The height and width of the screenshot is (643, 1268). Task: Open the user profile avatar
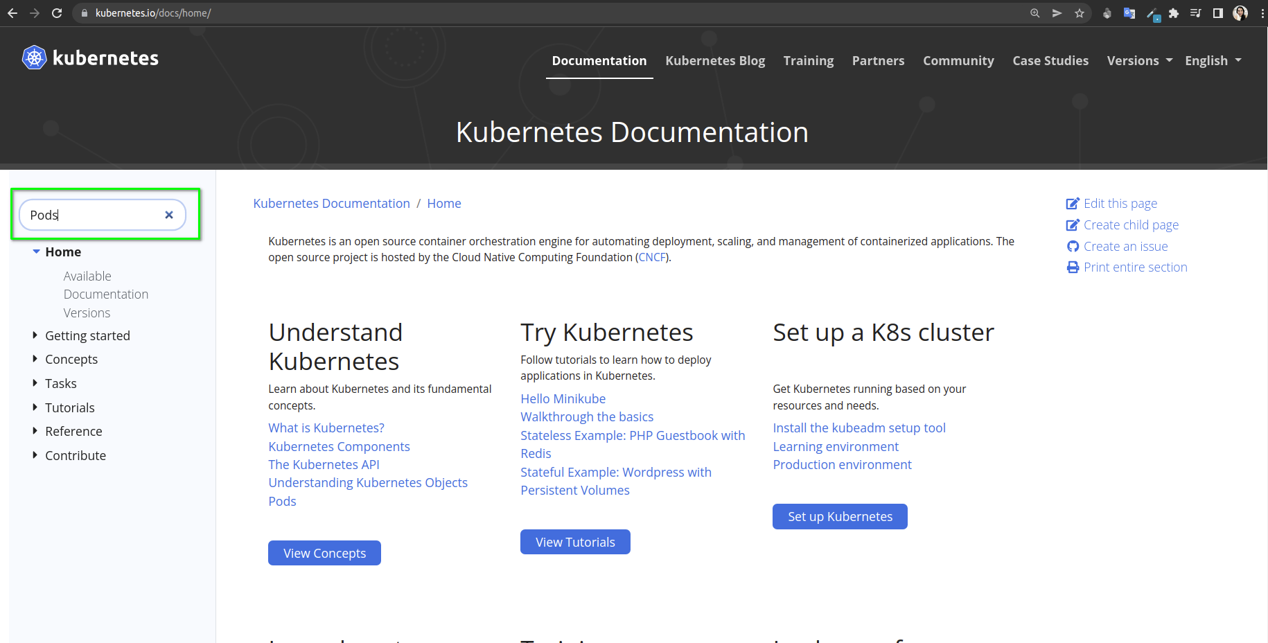click(x=1240, y=13)
